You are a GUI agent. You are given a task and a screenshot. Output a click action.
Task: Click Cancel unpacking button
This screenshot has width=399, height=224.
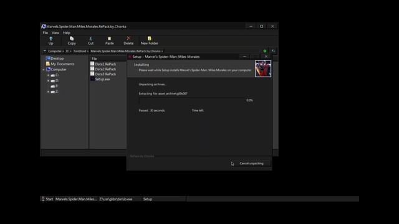click(251, 164)
